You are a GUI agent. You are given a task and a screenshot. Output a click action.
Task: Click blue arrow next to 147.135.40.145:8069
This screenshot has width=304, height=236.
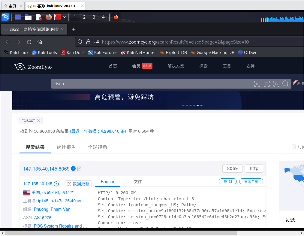(x=73, y=168)
